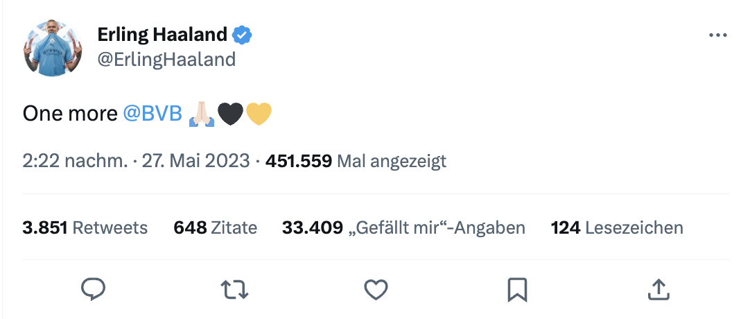The image size is (750, 319).
Task: Bookmark this tweet with the bookmark icon
Action: [517, 289]
